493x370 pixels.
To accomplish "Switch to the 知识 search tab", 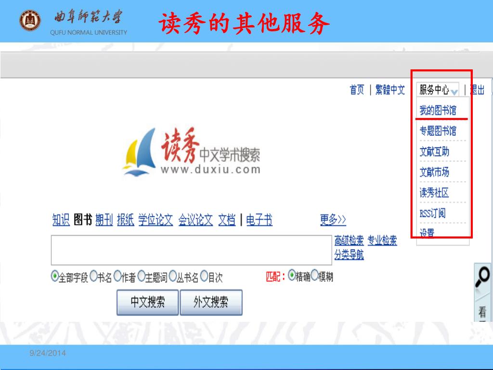I will point(61,220).
